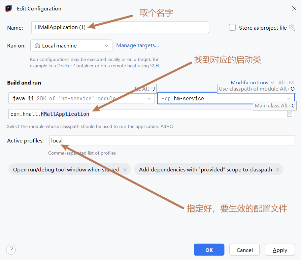
Task: Open the Store as project file gear settings
Action: [292, 28]
